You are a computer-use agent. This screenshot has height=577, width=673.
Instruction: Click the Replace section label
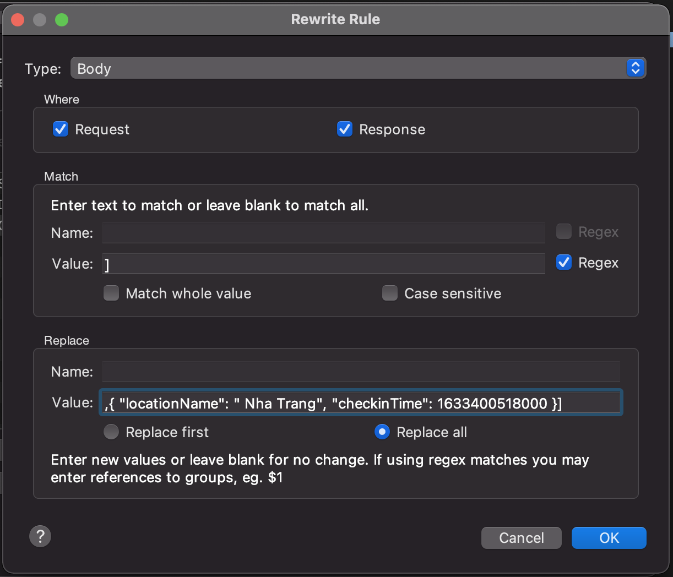[x=67, y=340]
